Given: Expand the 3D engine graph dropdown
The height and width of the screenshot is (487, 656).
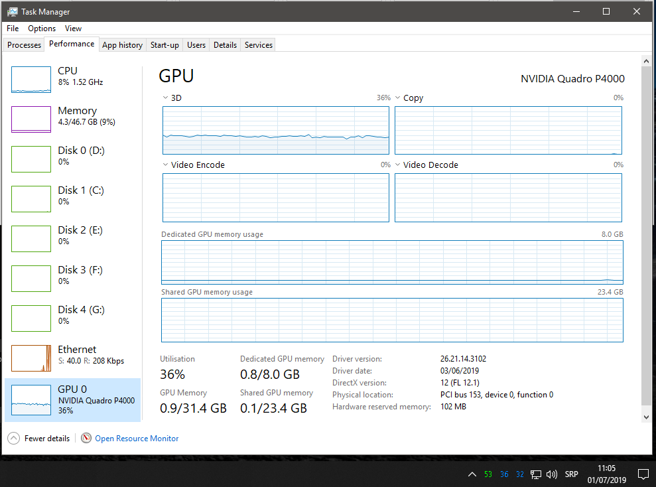Looking at the screenshot, I should point(166,98).
